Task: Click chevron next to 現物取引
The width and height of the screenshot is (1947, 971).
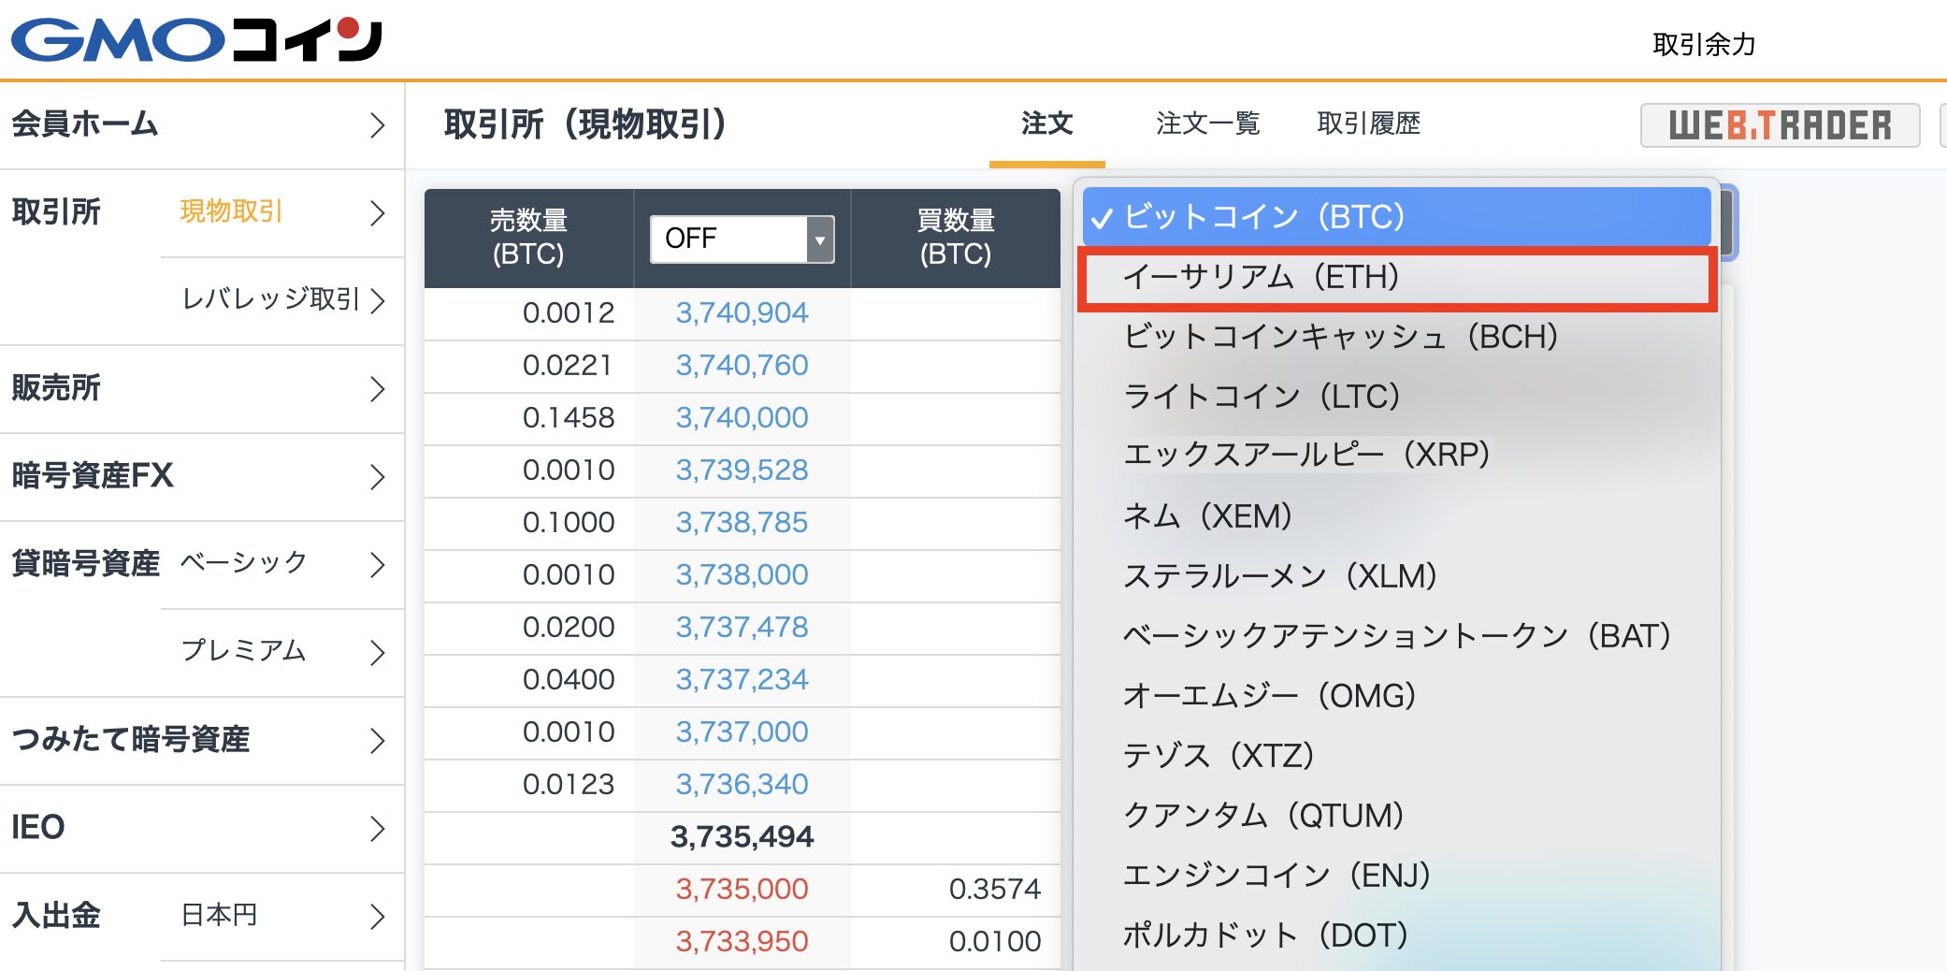Action: tap(377, 213)
